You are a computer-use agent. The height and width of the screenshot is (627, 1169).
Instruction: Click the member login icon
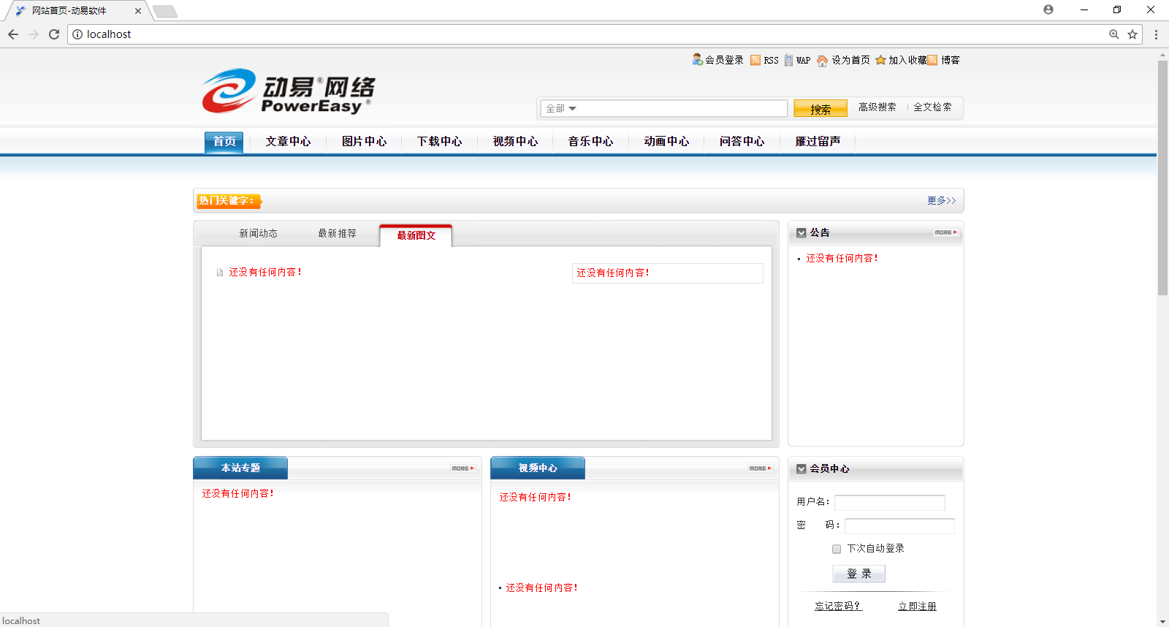point(697,59)
